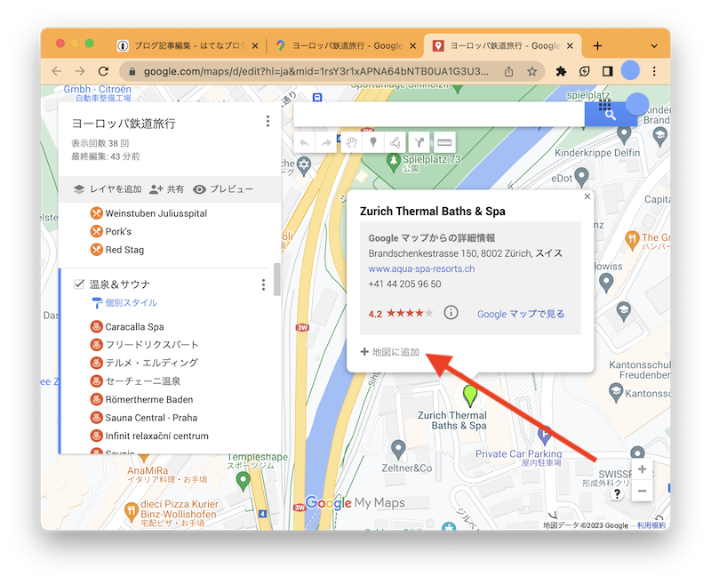
Task: Select フリードリクスバート in layer list
Action: [x=152, y=345]
